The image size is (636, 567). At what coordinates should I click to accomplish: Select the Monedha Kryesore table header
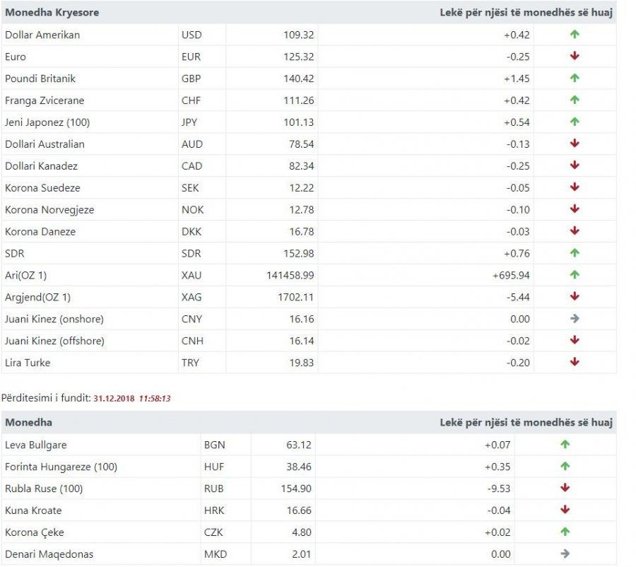(52, 12)
